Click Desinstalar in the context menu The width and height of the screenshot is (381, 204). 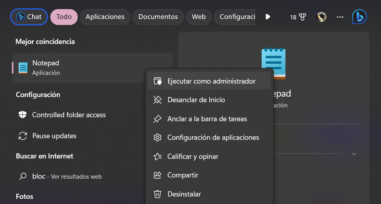(x=184, y=194)
